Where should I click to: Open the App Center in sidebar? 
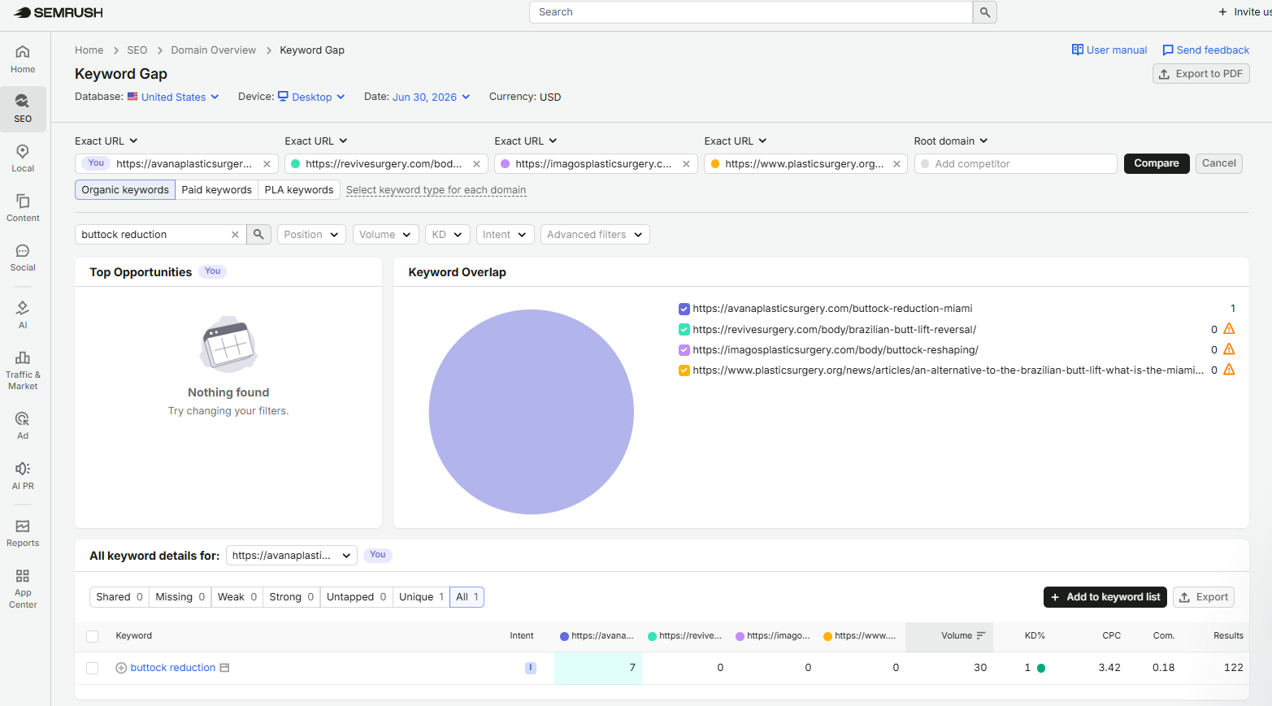(x=23, y=588)
